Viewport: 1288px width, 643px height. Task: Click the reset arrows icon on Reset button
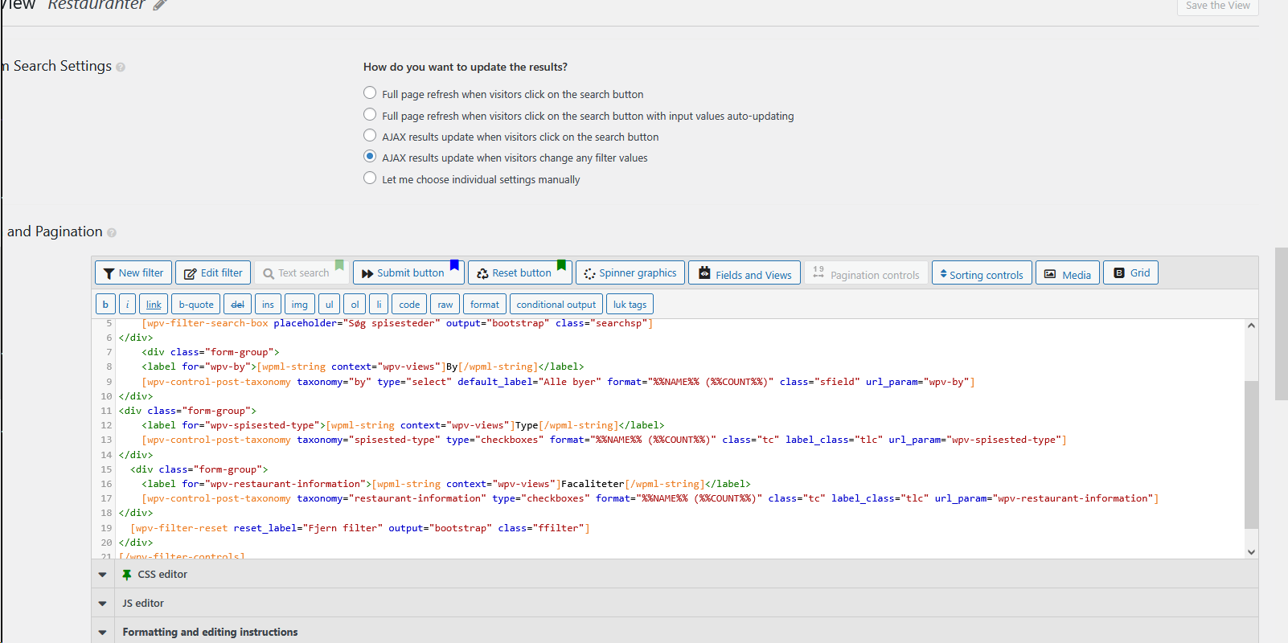(482, 273)
